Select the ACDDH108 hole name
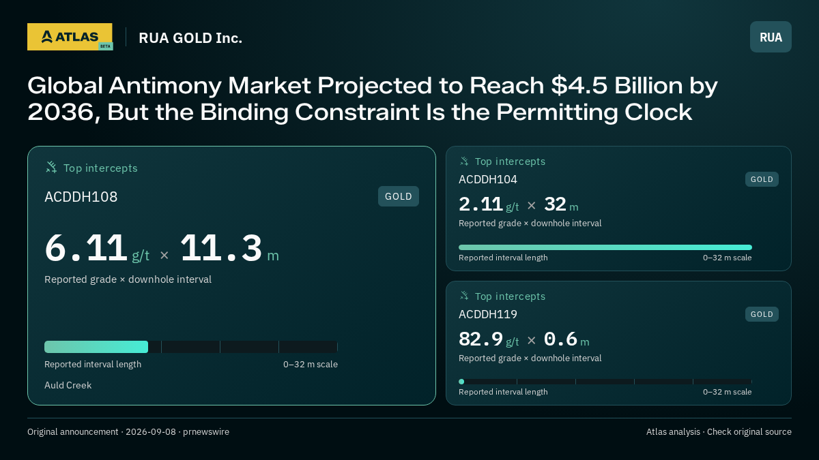819x460 pixels. click(x=81, y=197)
